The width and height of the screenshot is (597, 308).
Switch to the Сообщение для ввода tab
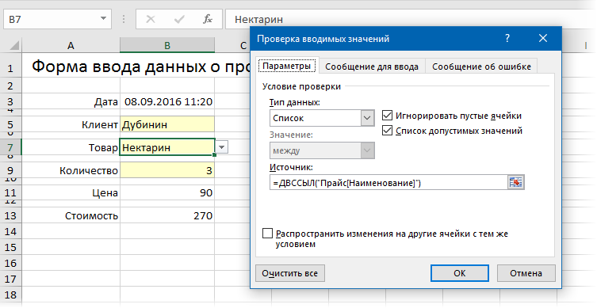tap(372, 67)
